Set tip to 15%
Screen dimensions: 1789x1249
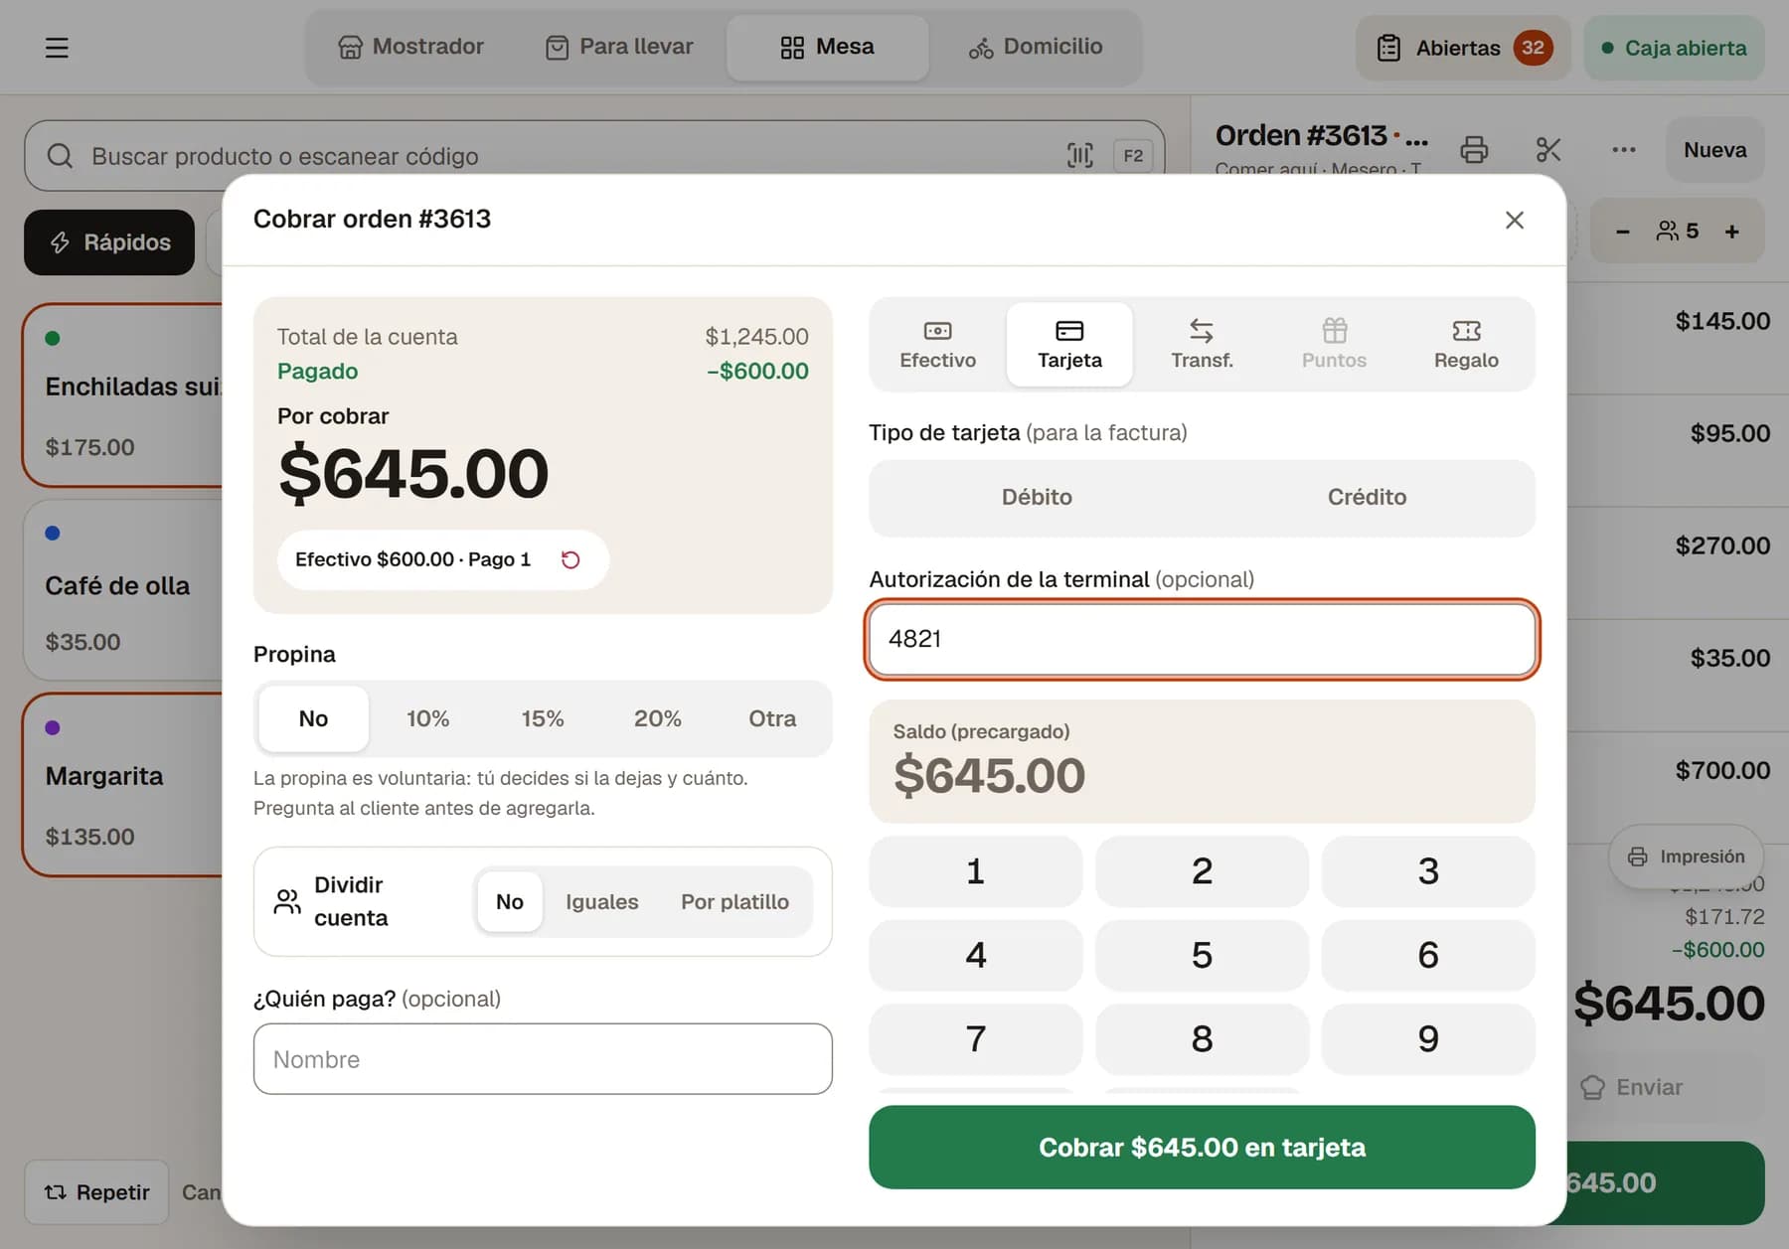(x=543, y=718)
